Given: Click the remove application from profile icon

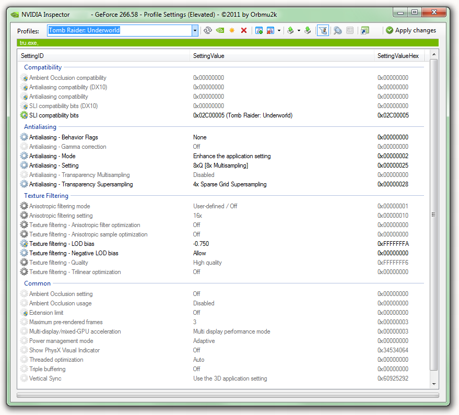Looking at the screenshot, I should [270, 30].
